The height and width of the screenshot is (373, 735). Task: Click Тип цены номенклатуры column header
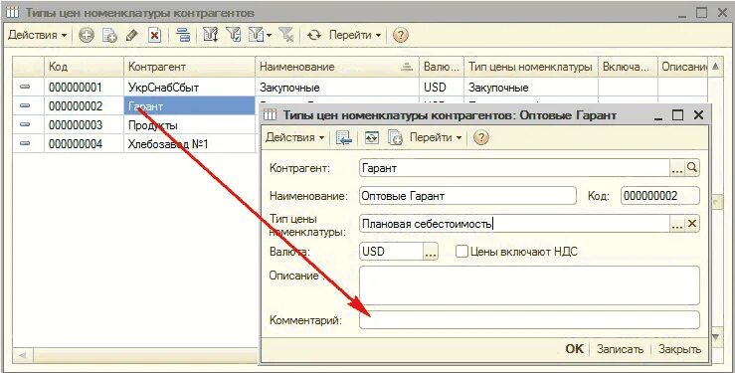click(531, 67)
